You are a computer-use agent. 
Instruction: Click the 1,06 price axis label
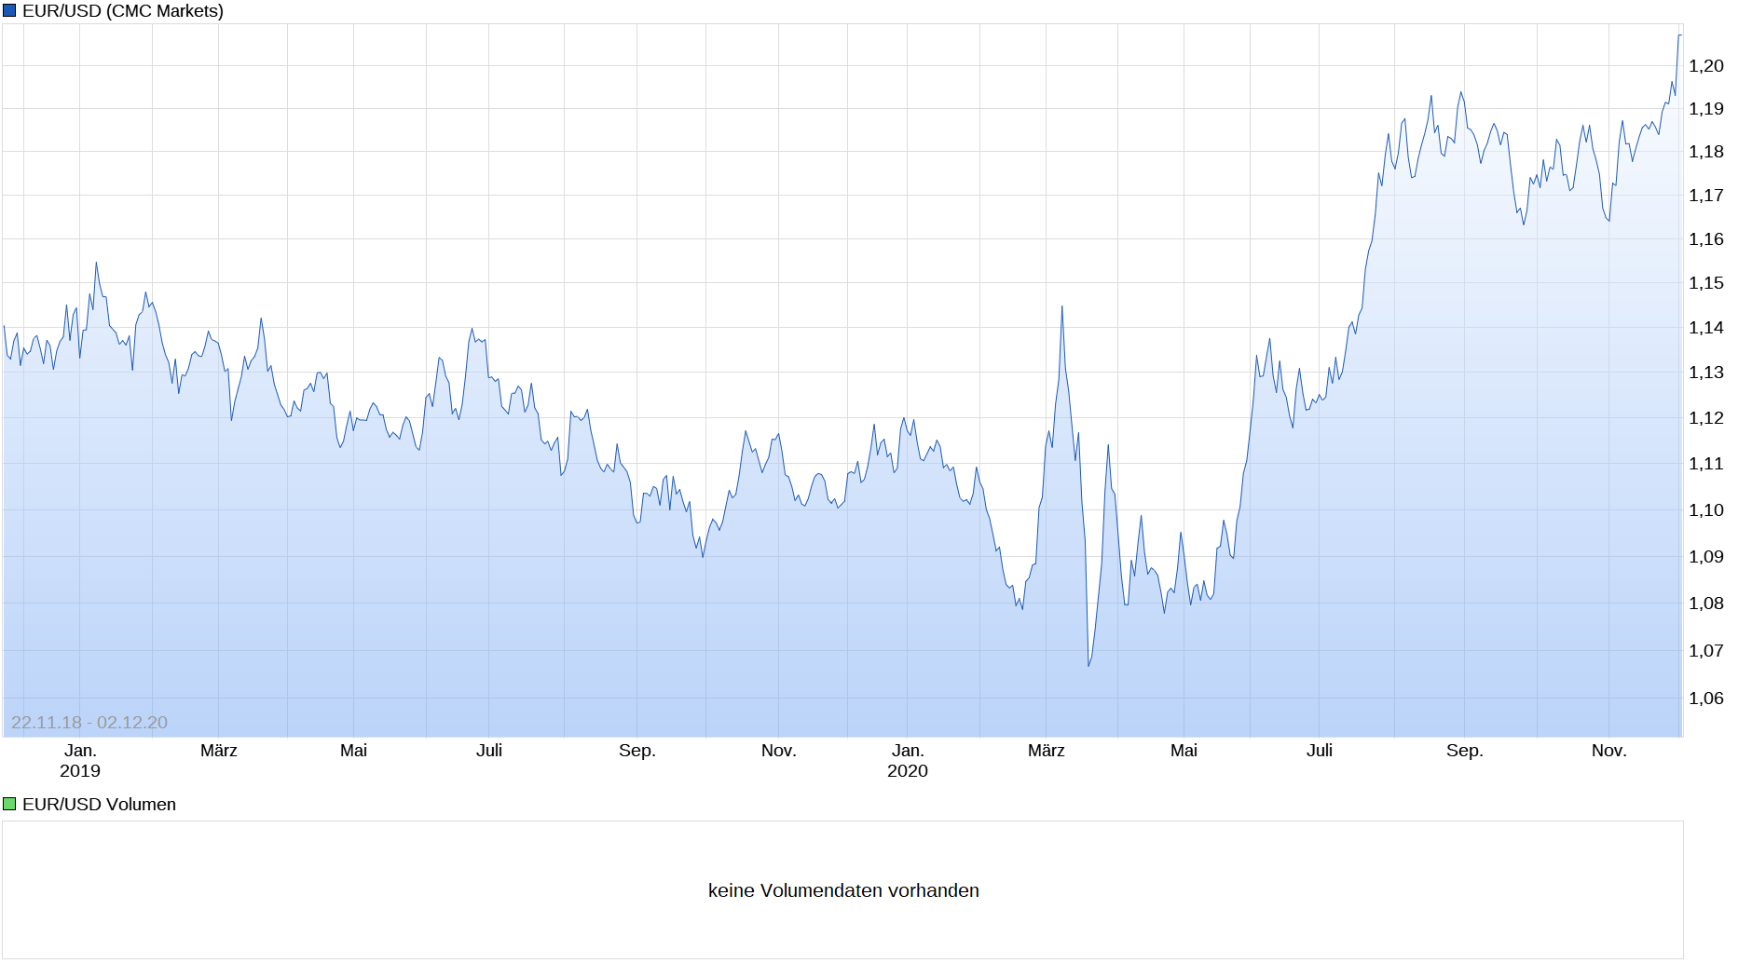click(x=1706, y=699)
